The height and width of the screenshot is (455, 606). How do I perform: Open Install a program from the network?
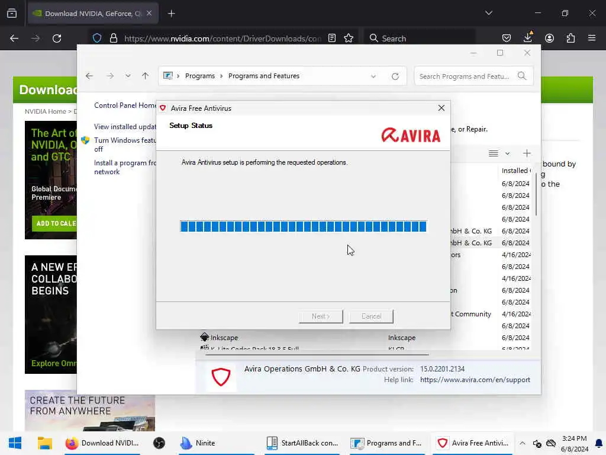[125, 167]
